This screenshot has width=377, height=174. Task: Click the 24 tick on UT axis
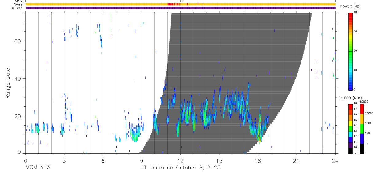335,161
